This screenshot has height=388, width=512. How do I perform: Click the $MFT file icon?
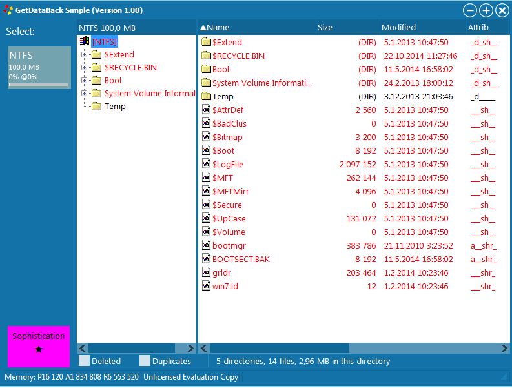tap(206, 178)
